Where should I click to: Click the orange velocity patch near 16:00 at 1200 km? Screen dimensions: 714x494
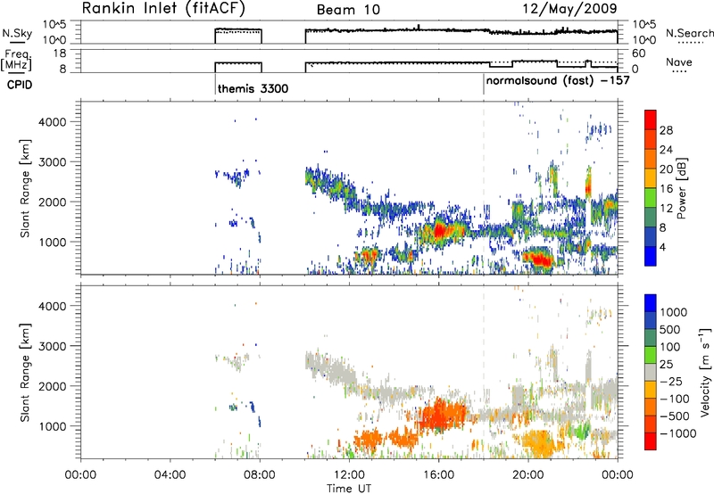click(441, 415)
